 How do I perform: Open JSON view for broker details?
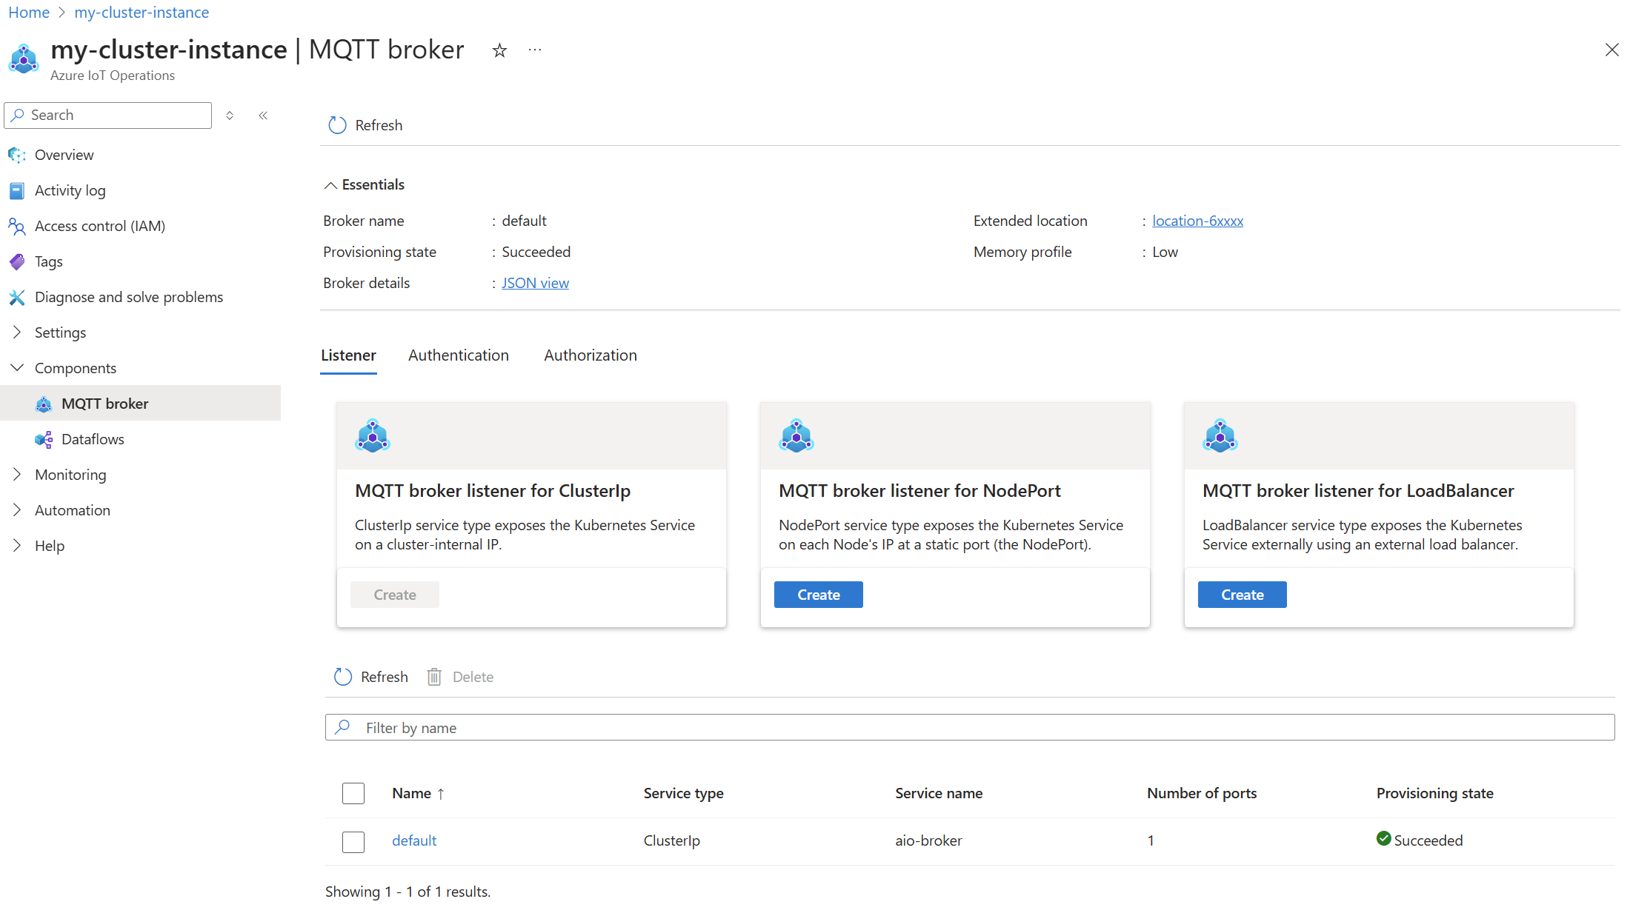click(535, 282)
